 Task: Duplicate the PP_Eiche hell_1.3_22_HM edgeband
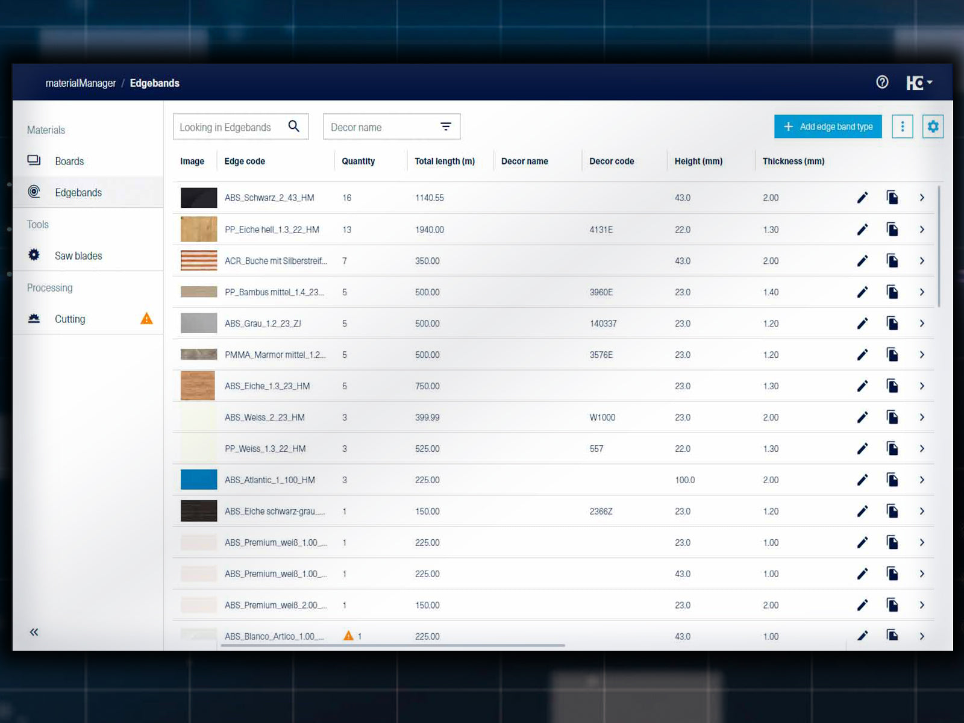tap(892, 230)
